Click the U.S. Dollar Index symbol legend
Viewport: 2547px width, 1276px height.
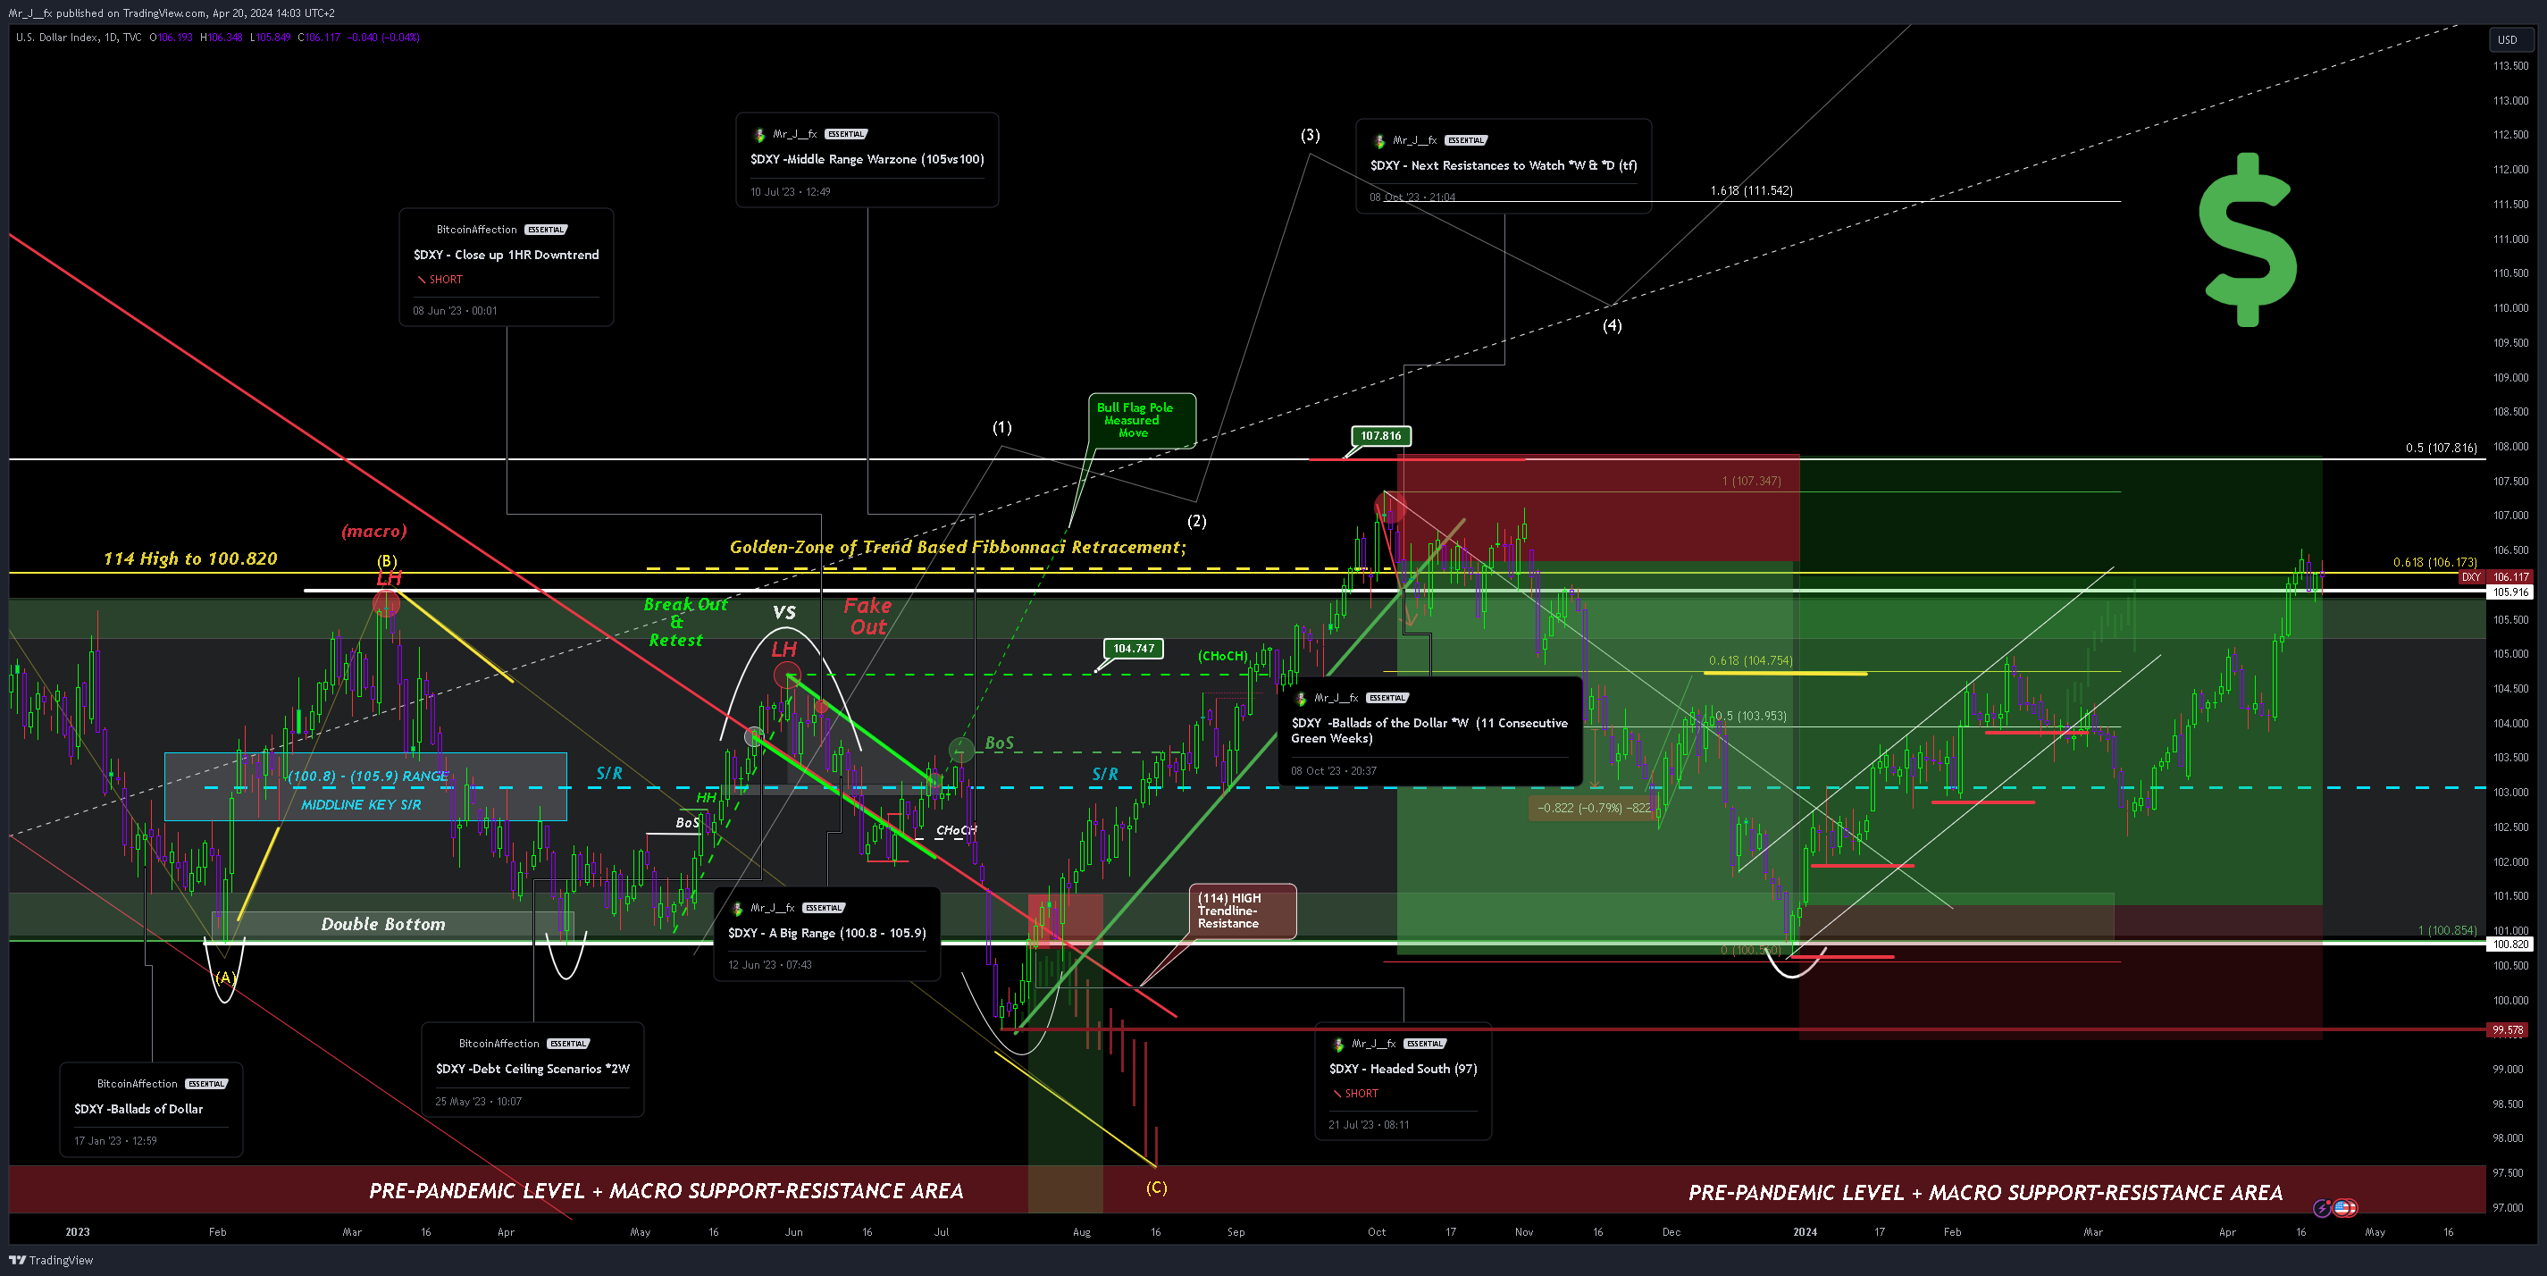[78, 38]
